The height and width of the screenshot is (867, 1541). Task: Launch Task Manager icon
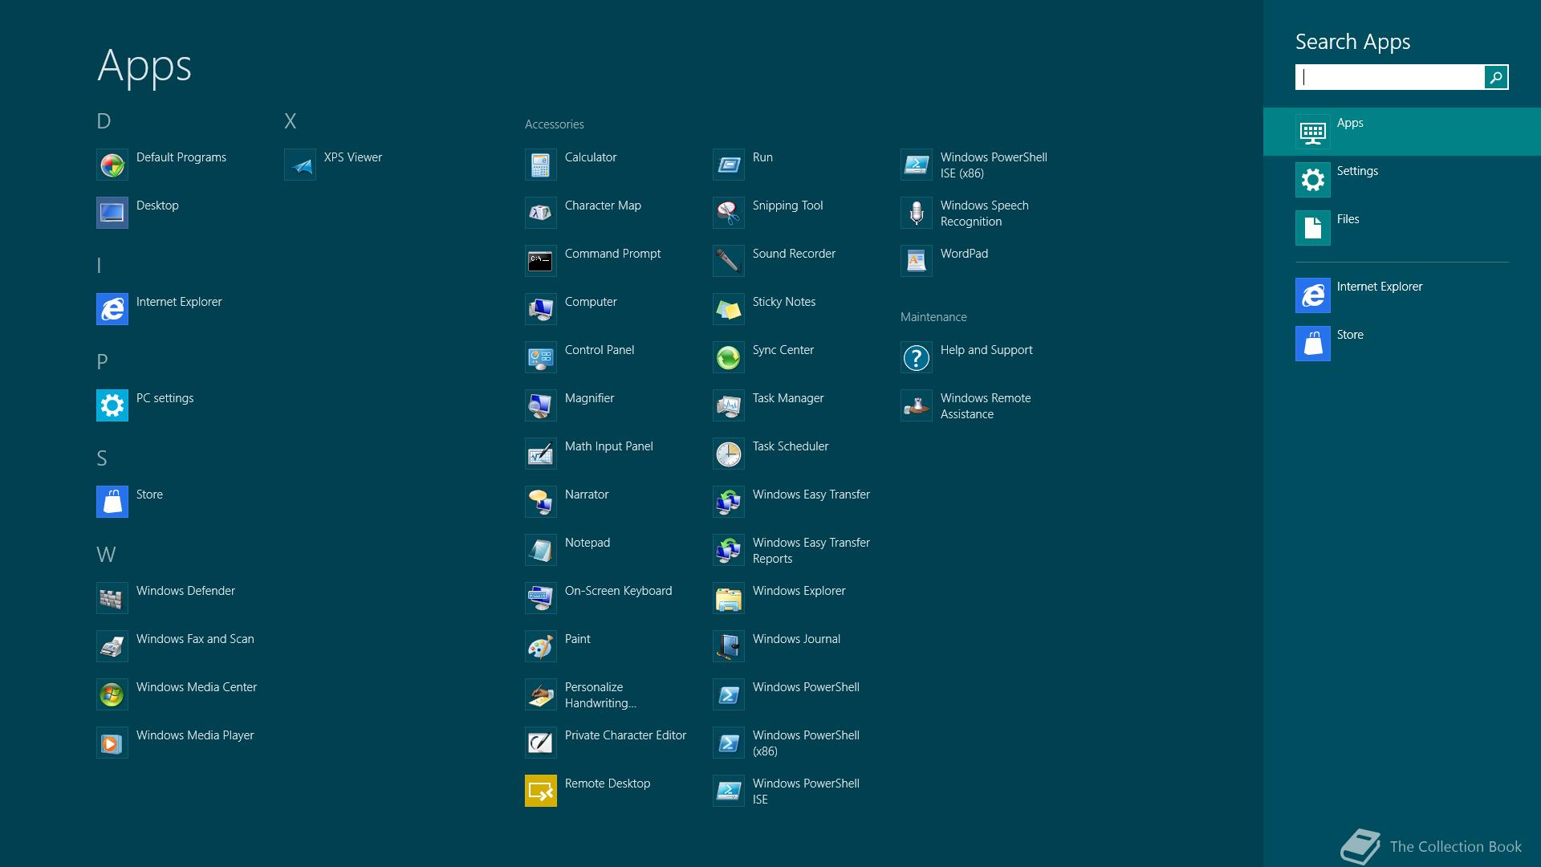728,405
